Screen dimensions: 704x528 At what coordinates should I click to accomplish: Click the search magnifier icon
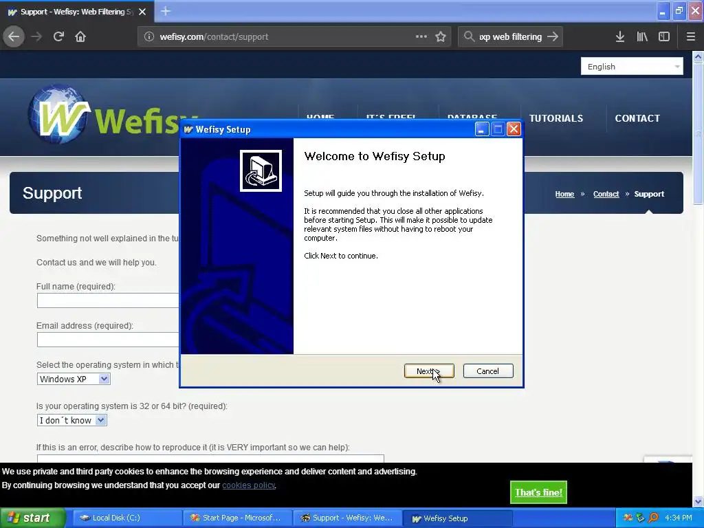point(469,37)
